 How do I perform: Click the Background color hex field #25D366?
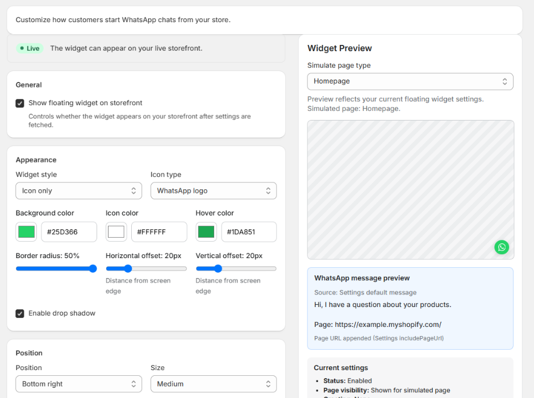pos(69,232)
